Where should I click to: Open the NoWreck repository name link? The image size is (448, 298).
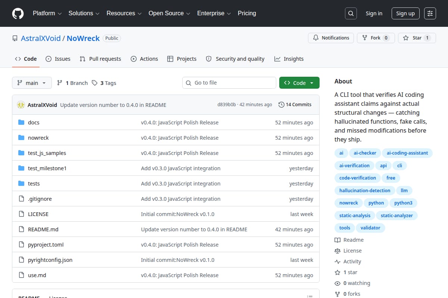(x=83, y=38)
